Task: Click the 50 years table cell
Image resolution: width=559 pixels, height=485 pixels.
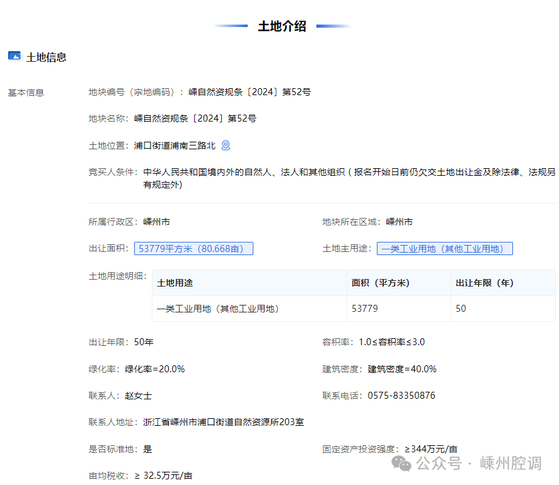Action: 461,309
